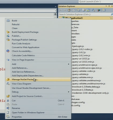Viewport: 113px width, 120px height.
Task: Click the scissors Cut icon
Action: click(x=8, y=100)
